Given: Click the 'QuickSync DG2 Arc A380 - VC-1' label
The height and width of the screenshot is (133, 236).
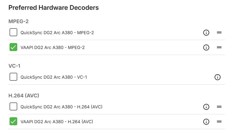Looking at the screenshot, I should [54, 77].
